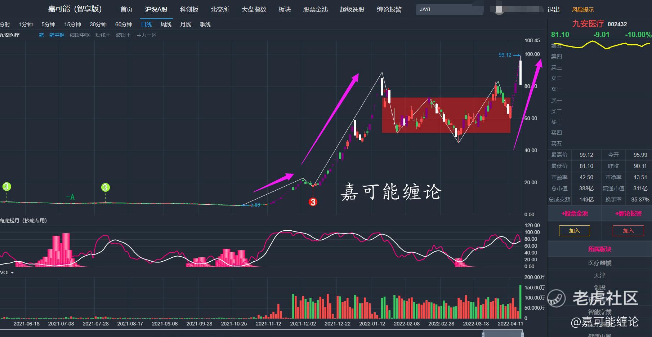Open the 智能穿戴 sector link
This screenshot has width=652, height=337.
pyautogui.click(x=600, y=312)
